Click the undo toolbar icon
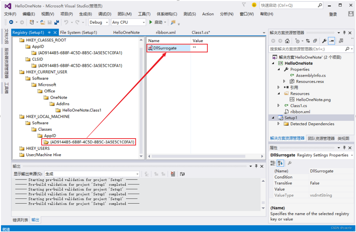 click(66, 22)
